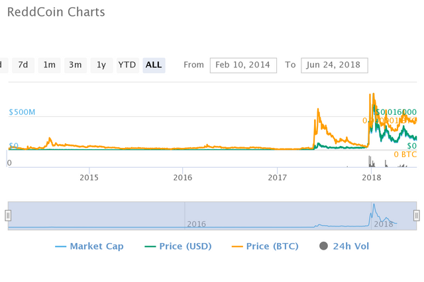Image resolution: width=424 pixels, height=282 pixels.
Task: Grab the left navigator range handle
Action: pyautogui.click(x=8, y=215)
